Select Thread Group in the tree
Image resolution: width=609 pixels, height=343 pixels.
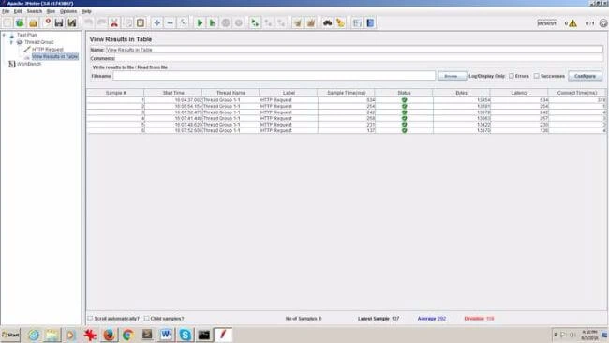pyautogui.click(x=38, y=42)
